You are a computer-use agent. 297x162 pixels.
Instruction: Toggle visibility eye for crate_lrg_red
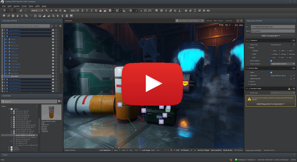click(53, 67)
